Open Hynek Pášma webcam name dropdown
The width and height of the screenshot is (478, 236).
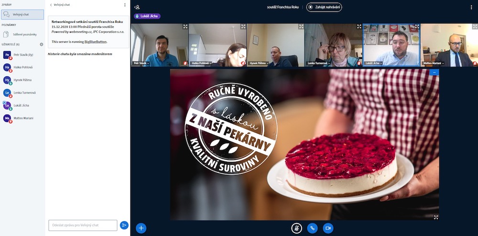pos(259,64)
